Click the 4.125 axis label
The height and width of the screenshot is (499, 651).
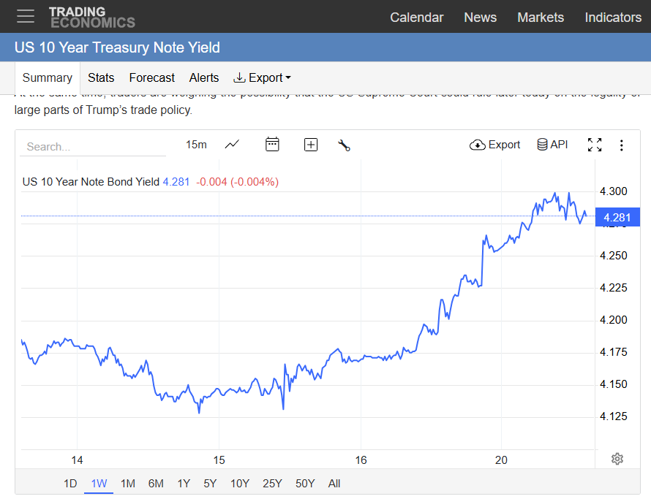pyautogui.click(x=613, y=416)
